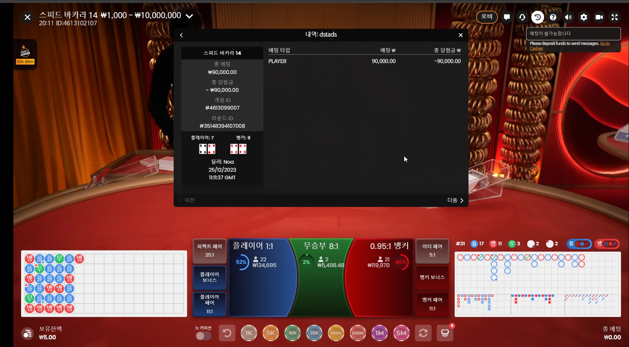Screen dimensions: 629x347
Task: Toggle the 뱅 banker next-outcome prediction
Action: (x=607, y=244)
